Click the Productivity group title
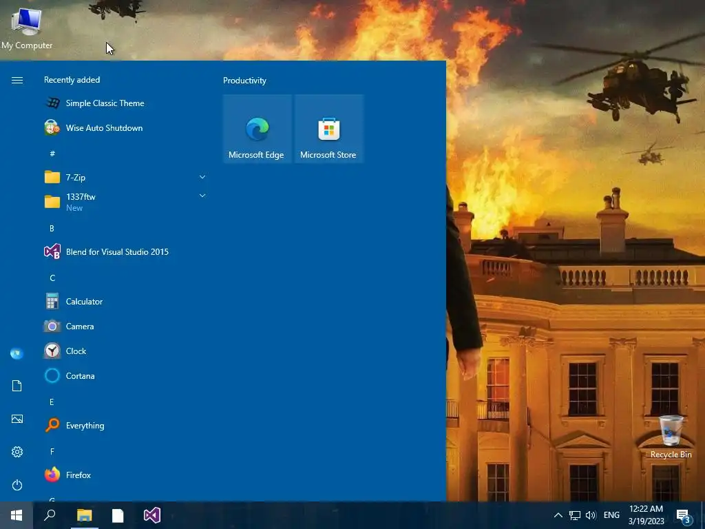Screen dimensions: 705x529 tap(244, 81)
